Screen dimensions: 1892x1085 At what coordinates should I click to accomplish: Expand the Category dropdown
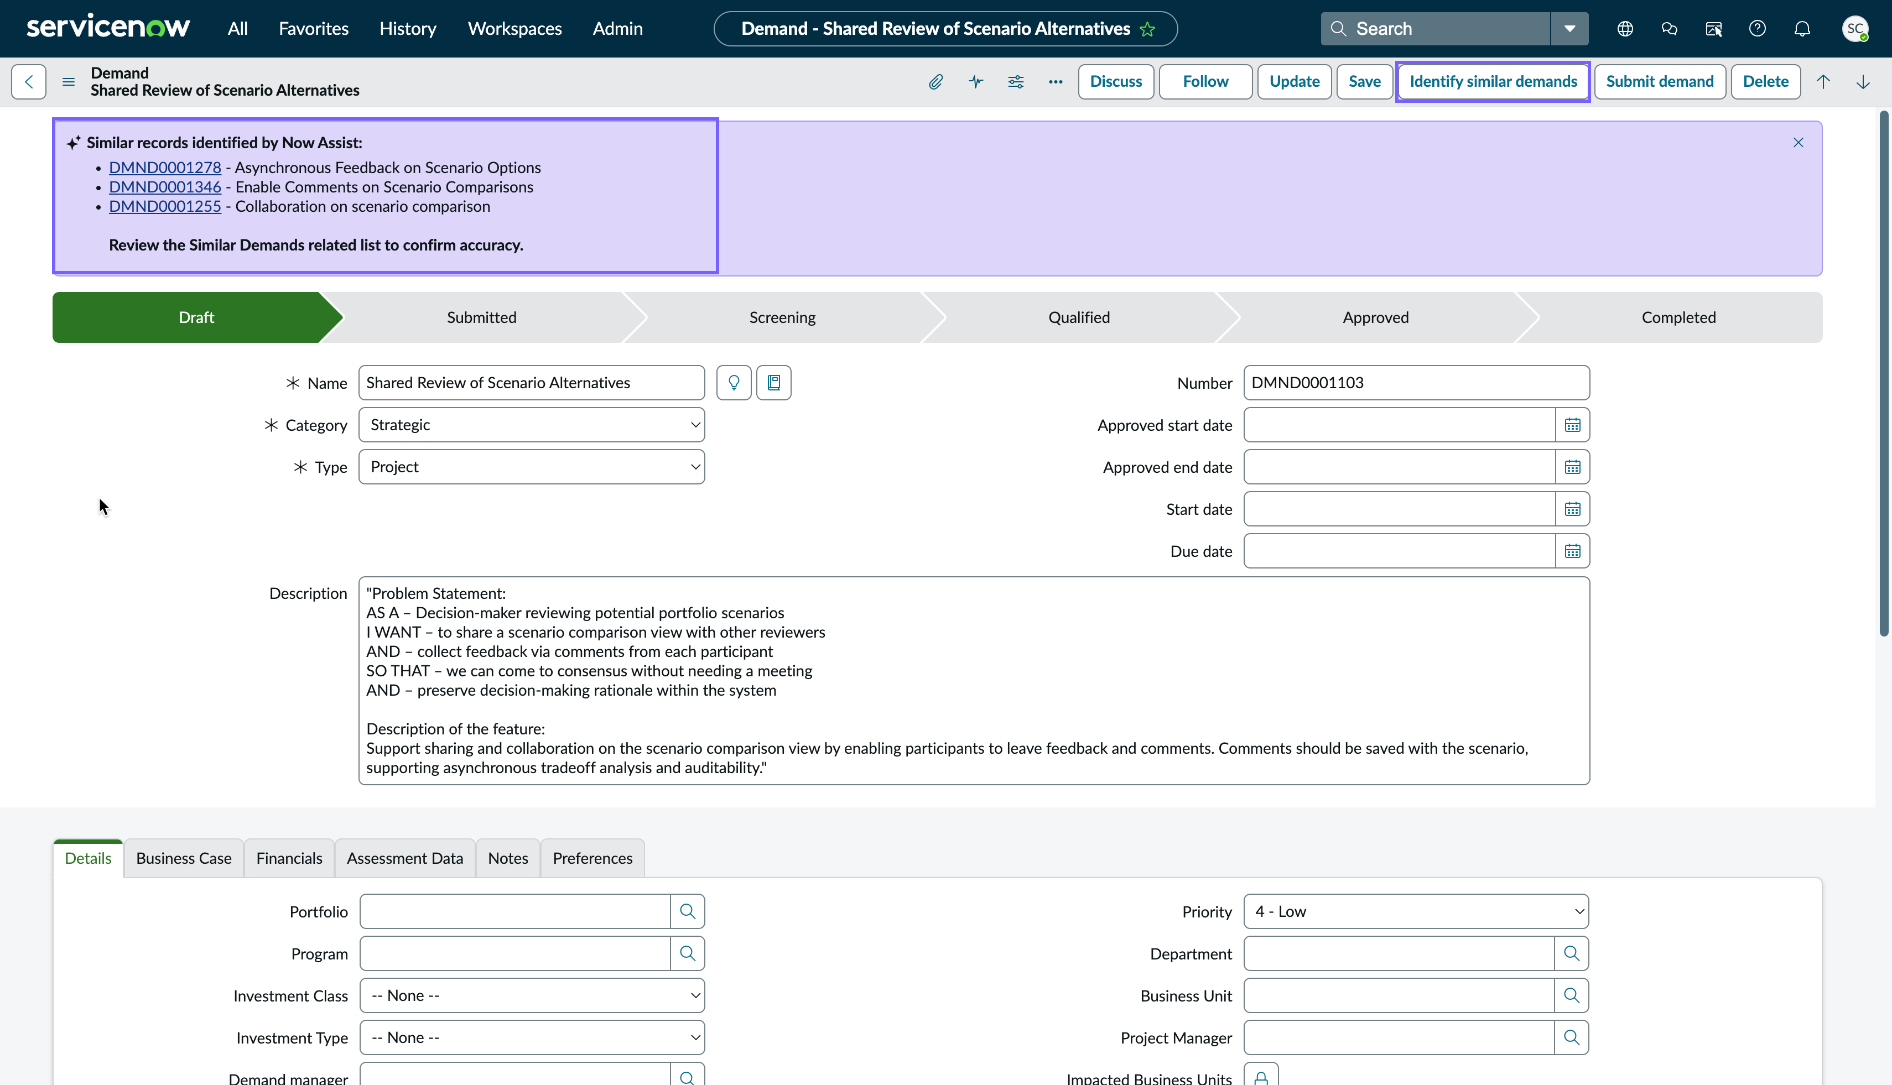tap(532, 425)
